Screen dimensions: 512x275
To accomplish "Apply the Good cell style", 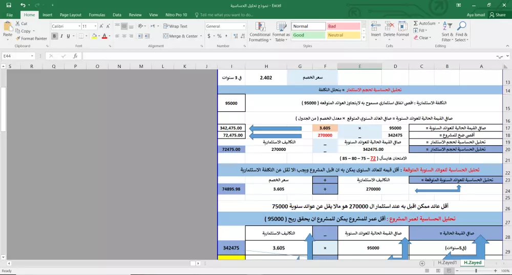I will click(x=308, y=35).
